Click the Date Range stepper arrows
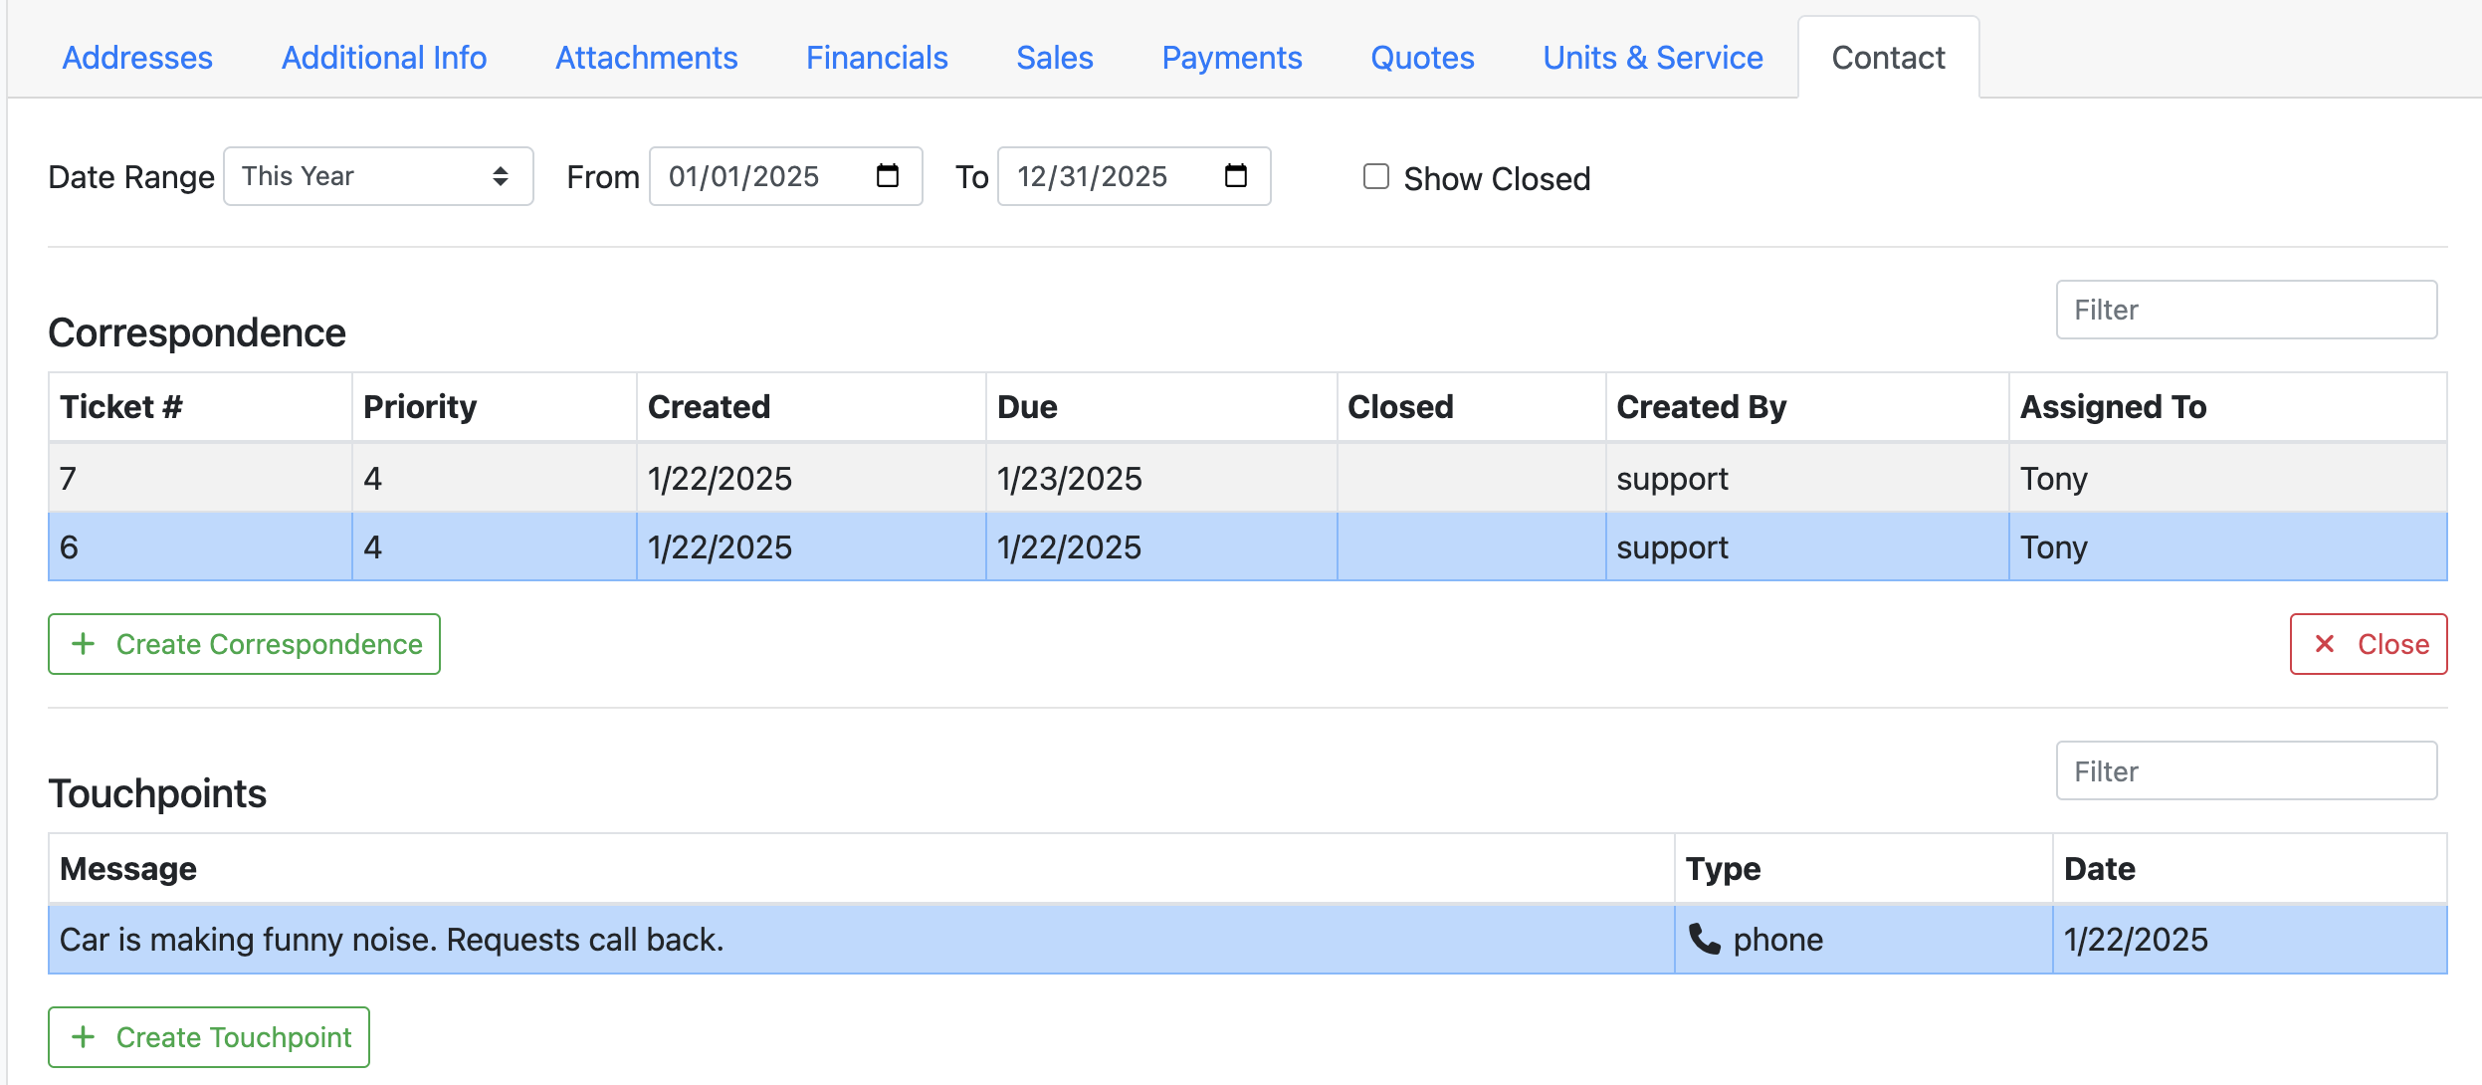Image resolution: width=2482 pixels, height=1085 pixels. pyautogui.click(x=501, y=176)
